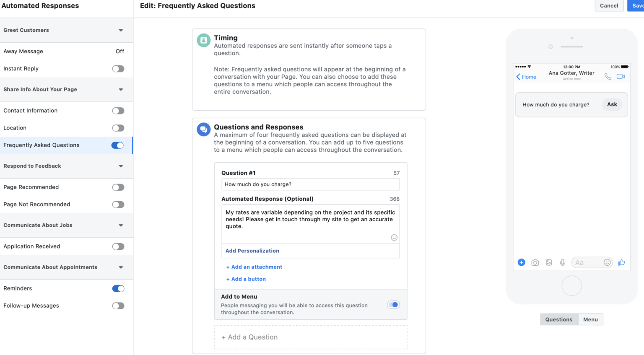The width and height of the screenshot is (644, 355).
Task: Select Follow-up Messages label in sidebar
Action: point(31,306)
